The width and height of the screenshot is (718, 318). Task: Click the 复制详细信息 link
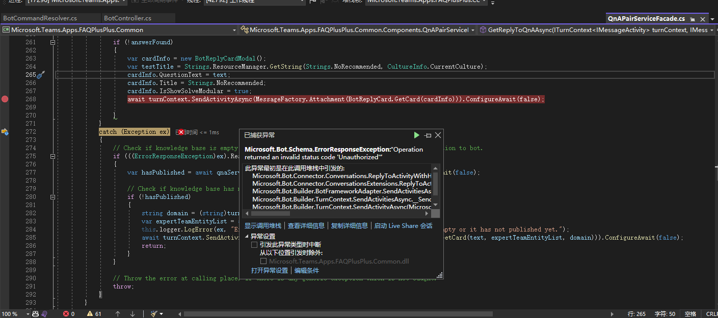pyautogui.click(x=350, y=226)
